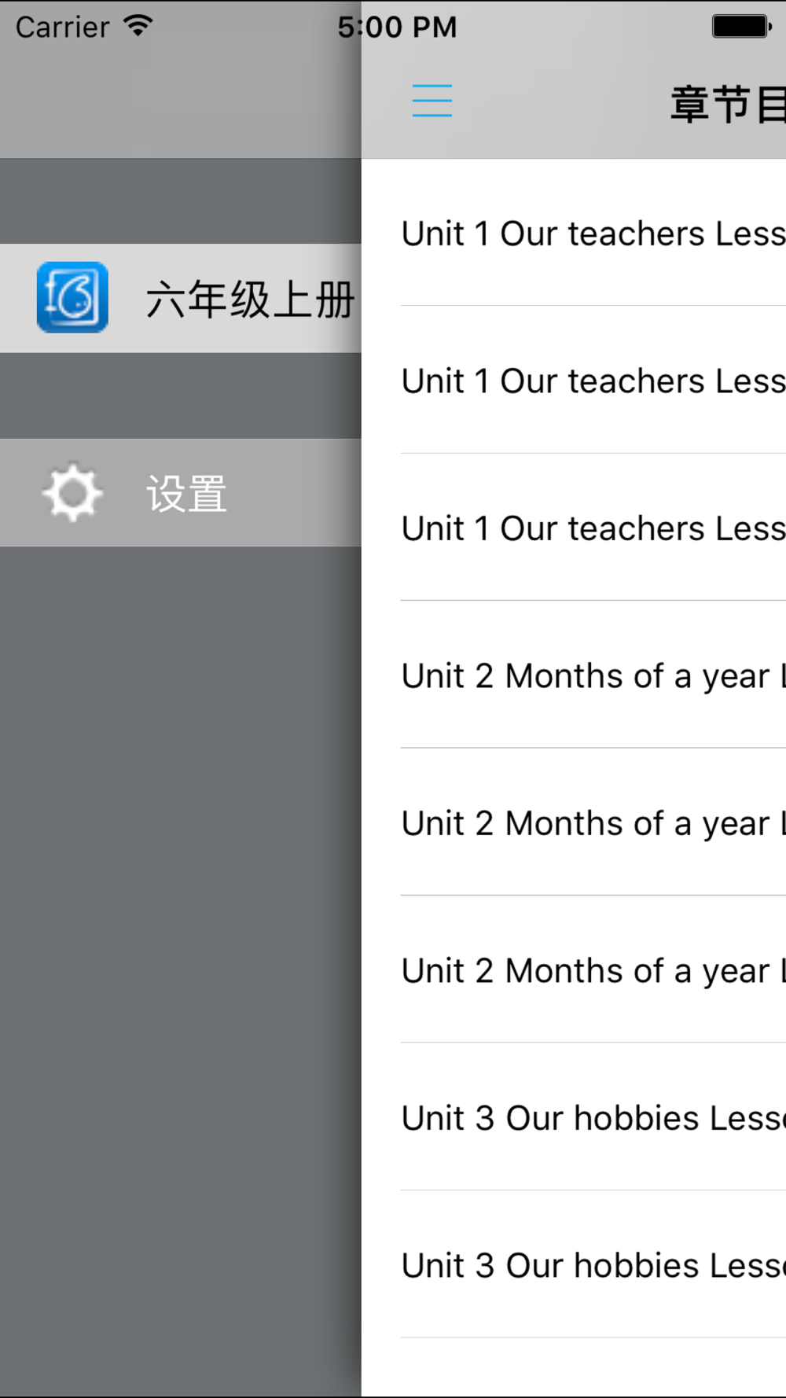Select first Unit 2 Months of a year row
Image resolution: width=786 pixels, height=1398 pixels.
593,675
